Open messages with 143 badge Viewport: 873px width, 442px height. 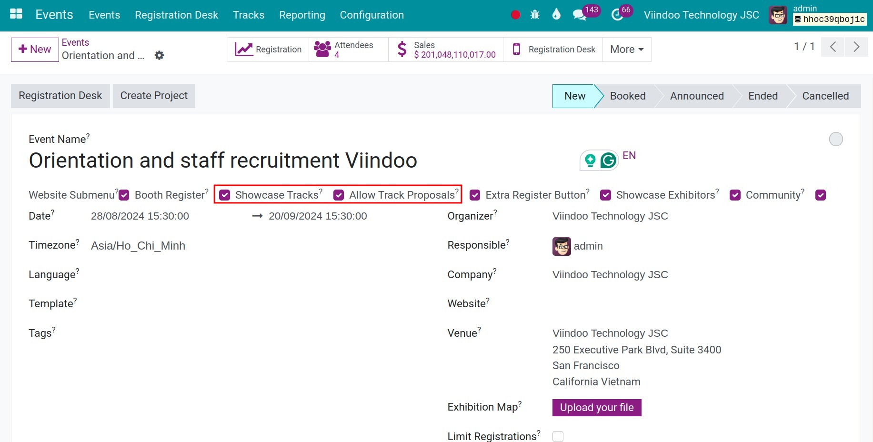click(x=580, y=15)
